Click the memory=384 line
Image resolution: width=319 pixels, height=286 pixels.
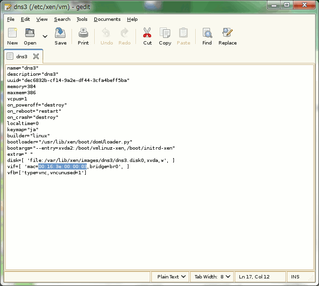pos(21,86)
